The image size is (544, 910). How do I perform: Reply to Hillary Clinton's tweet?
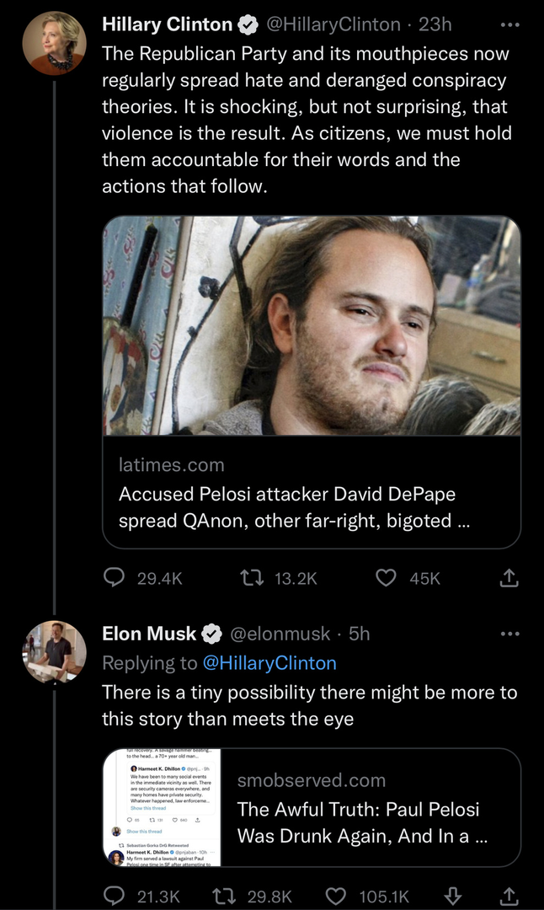[x=113, y=578]
